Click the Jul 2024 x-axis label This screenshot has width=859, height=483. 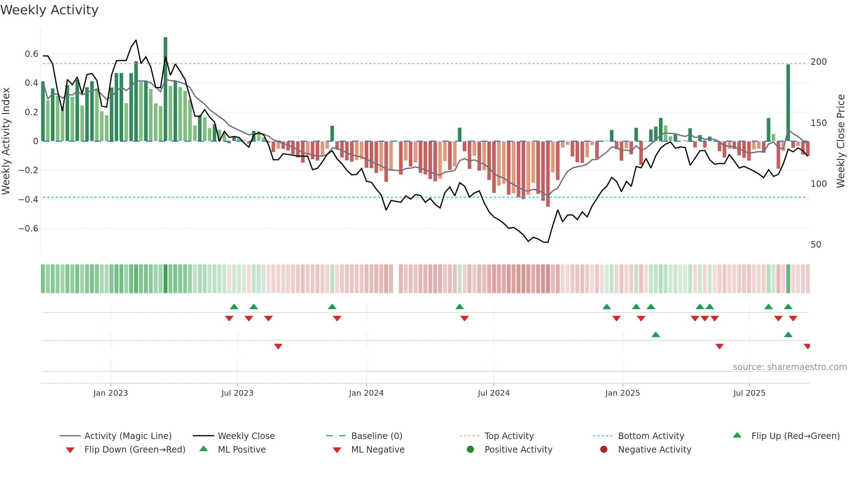pos(494,393)
